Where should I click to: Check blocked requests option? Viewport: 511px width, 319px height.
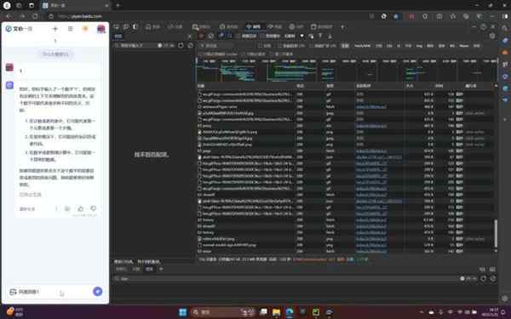244,54
